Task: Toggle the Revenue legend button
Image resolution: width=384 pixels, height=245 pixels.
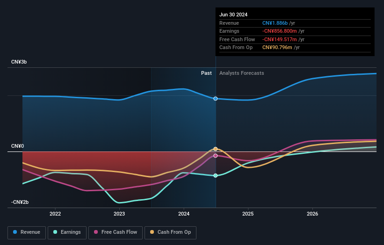Action: coord(27,232)
